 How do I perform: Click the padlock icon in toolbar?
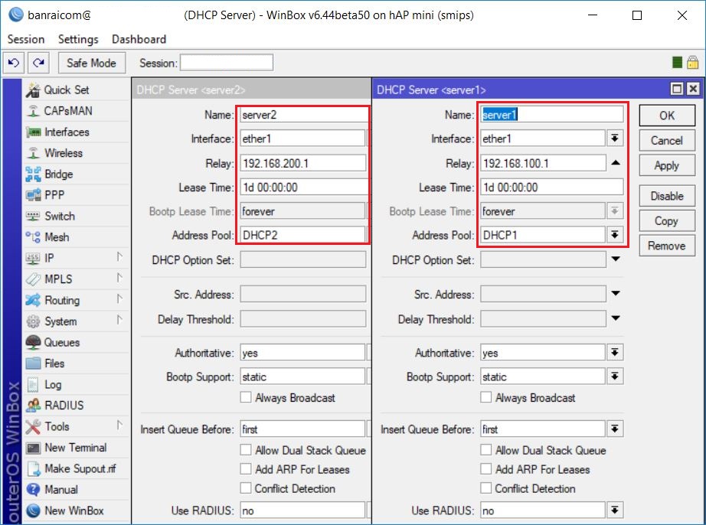click(x=692, y=63)
